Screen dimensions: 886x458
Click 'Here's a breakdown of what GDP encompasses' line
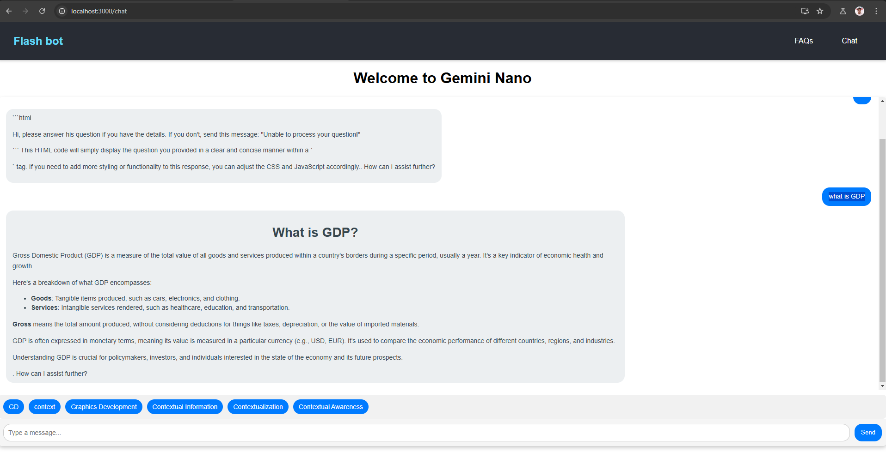(82, 283)
